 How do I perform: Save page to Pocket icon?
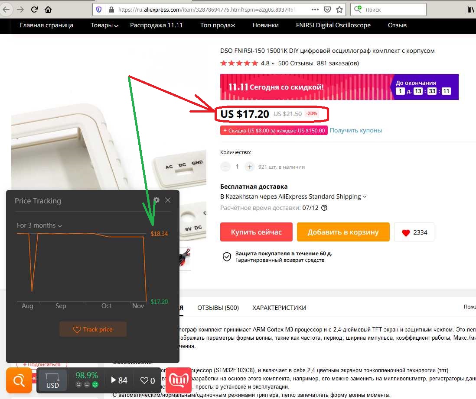pyautogui.click(x=327, y=10)
